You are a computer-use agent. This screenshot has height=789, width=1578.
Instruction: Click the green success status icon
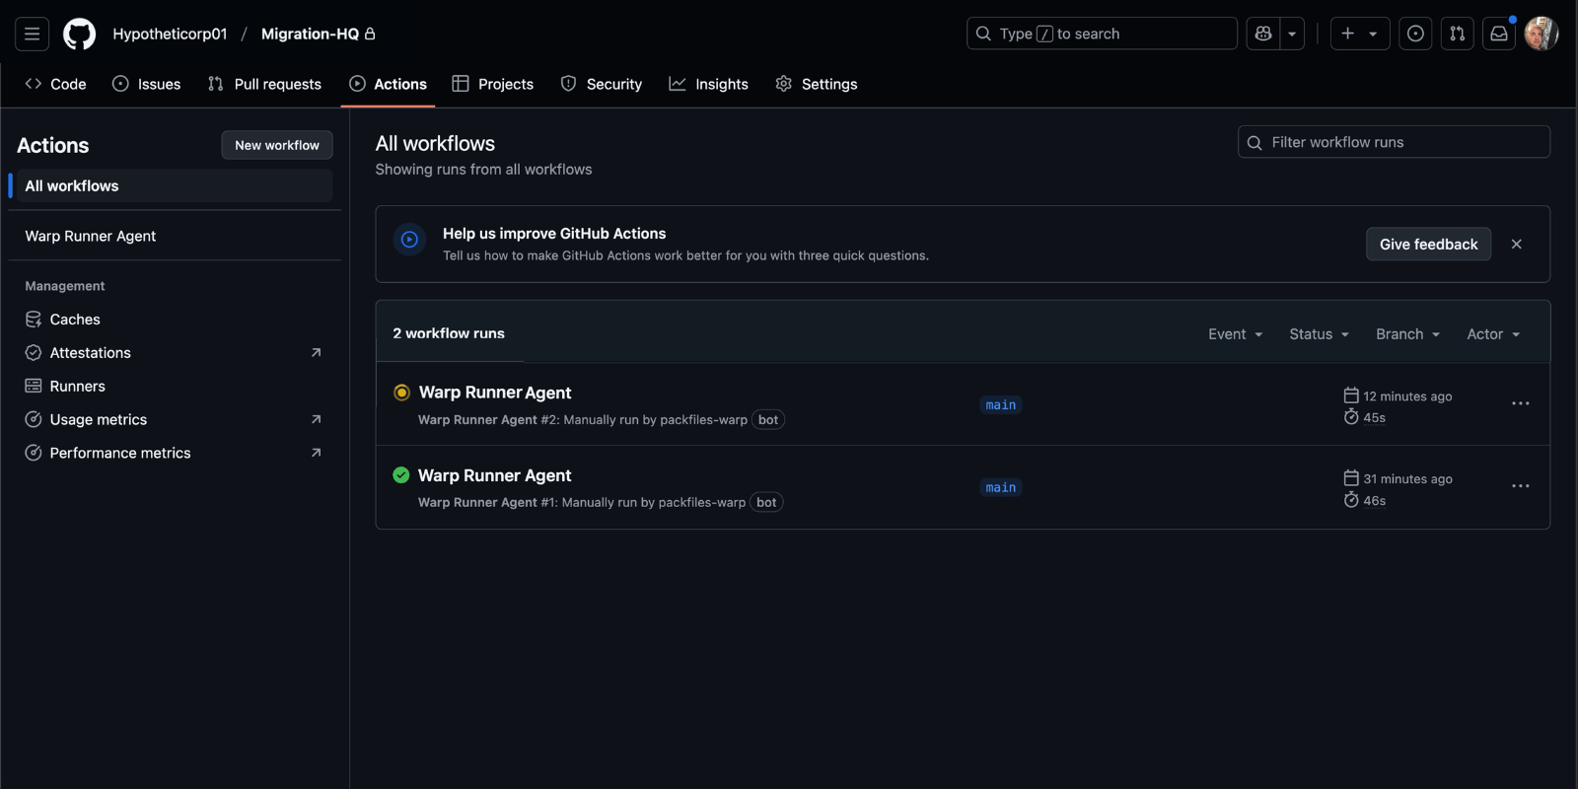(401, 475)
